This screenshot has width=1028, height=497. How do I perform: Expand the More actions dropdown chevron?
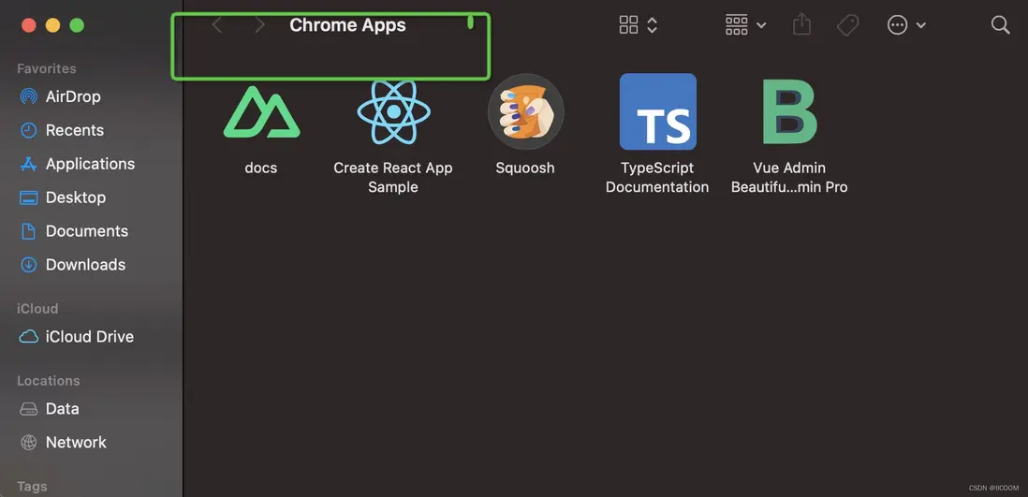[920, 25]
